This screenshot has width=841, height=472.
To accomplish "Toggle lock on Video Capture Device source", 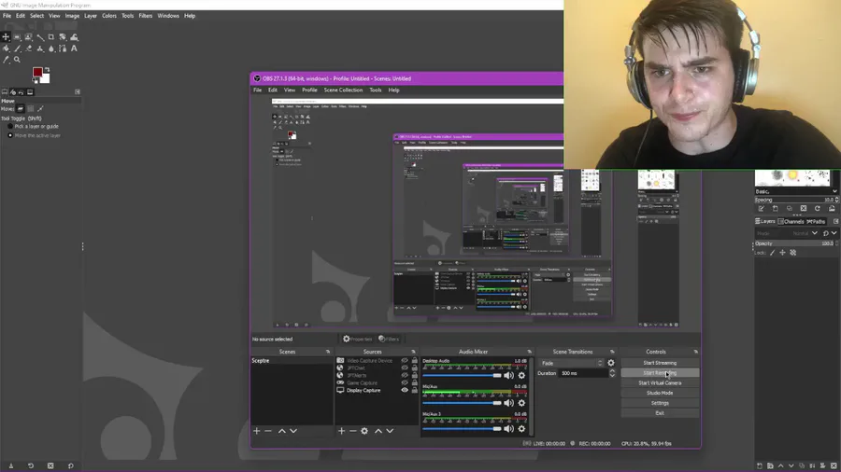I will click(x=415, y=361).
